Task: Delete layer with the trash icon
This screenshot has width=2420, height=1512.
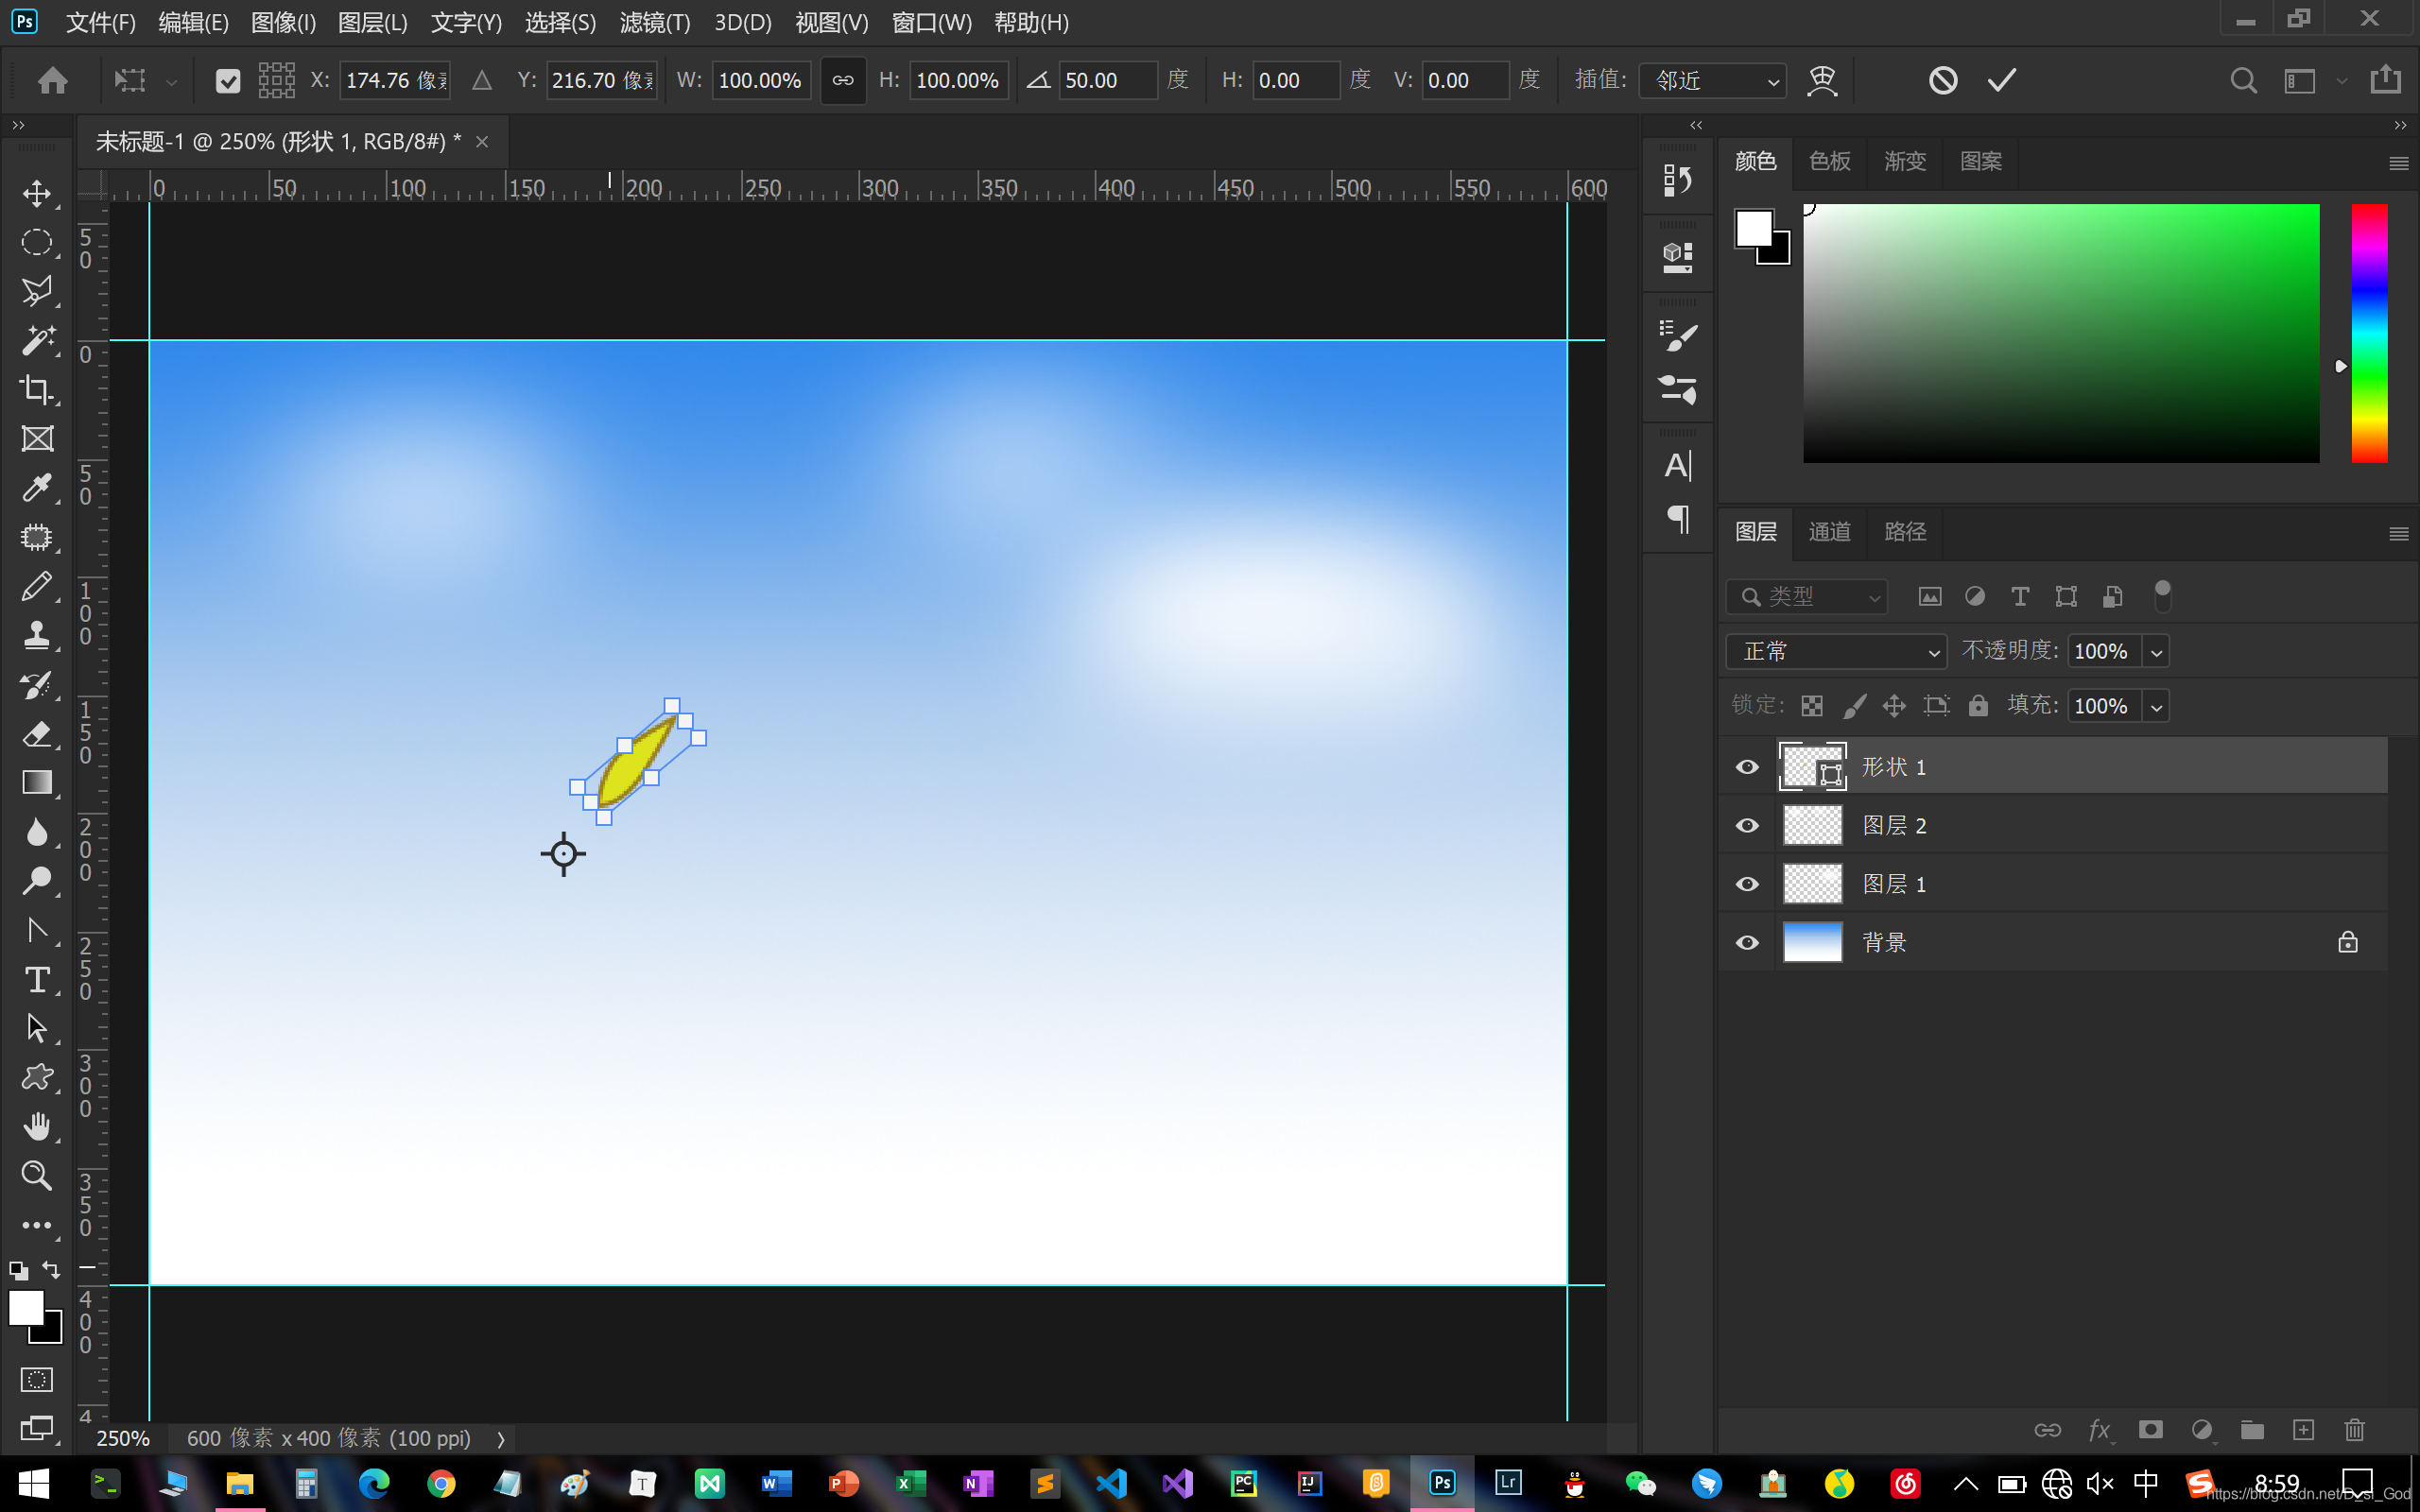Action: 2354,1430
